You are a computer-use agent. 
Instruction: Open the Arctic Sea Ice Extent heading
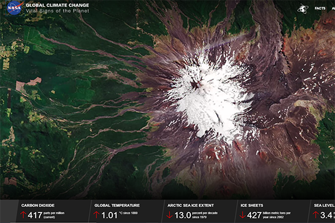click(192, 205)
